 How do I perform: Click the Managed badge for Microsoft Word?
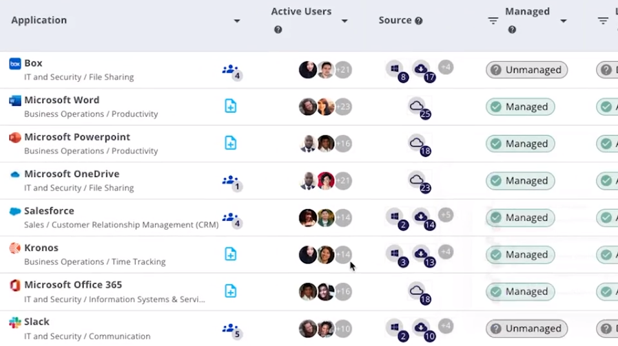(520, 107)
